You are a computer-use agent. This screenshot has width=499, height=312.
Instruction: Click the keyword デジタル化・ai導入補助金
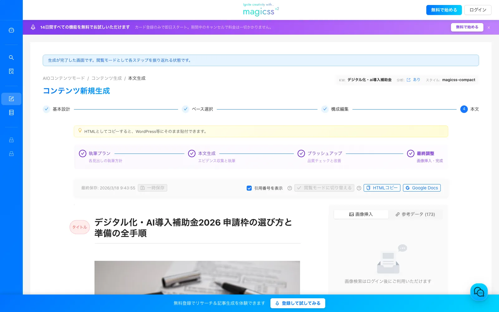click(x=370, y=80)
